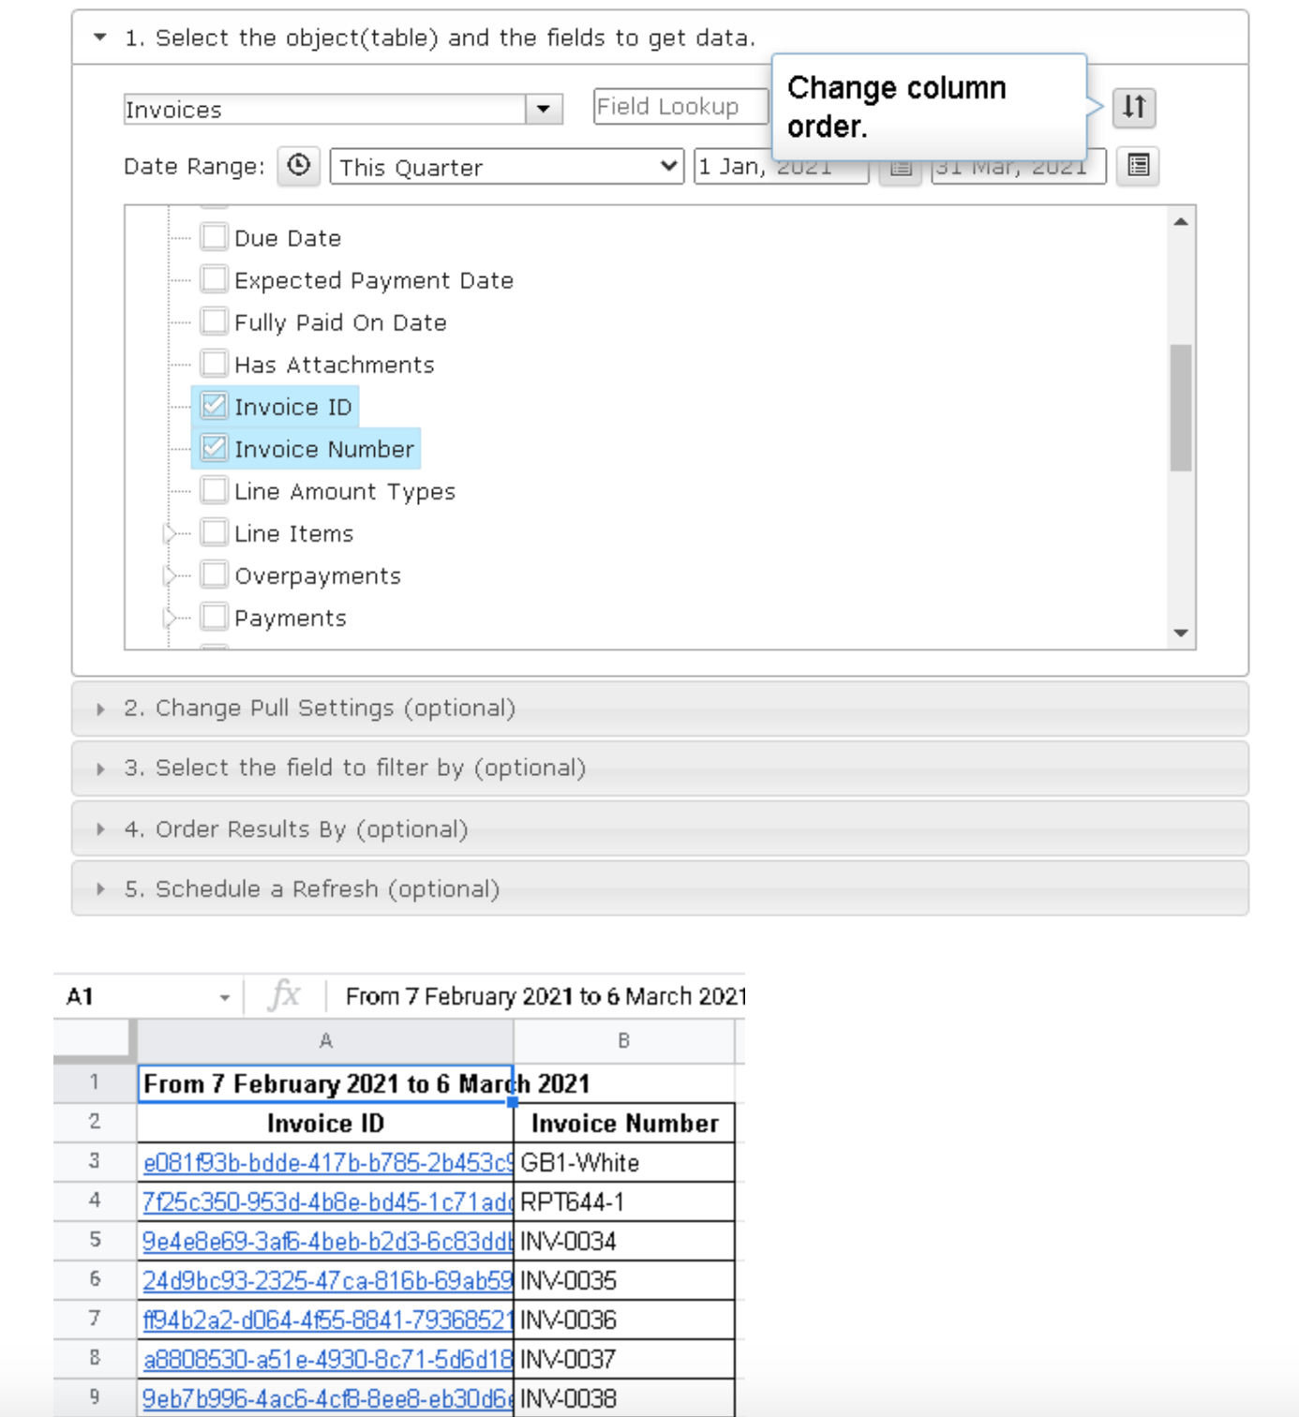Select cell INV-0035
1299x1417 pixels.
[x=624, y=1280]
